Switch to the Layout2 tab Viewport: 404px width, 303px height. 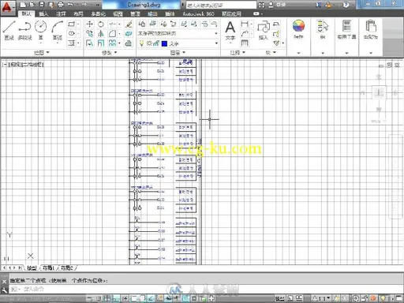click(66, 267)
